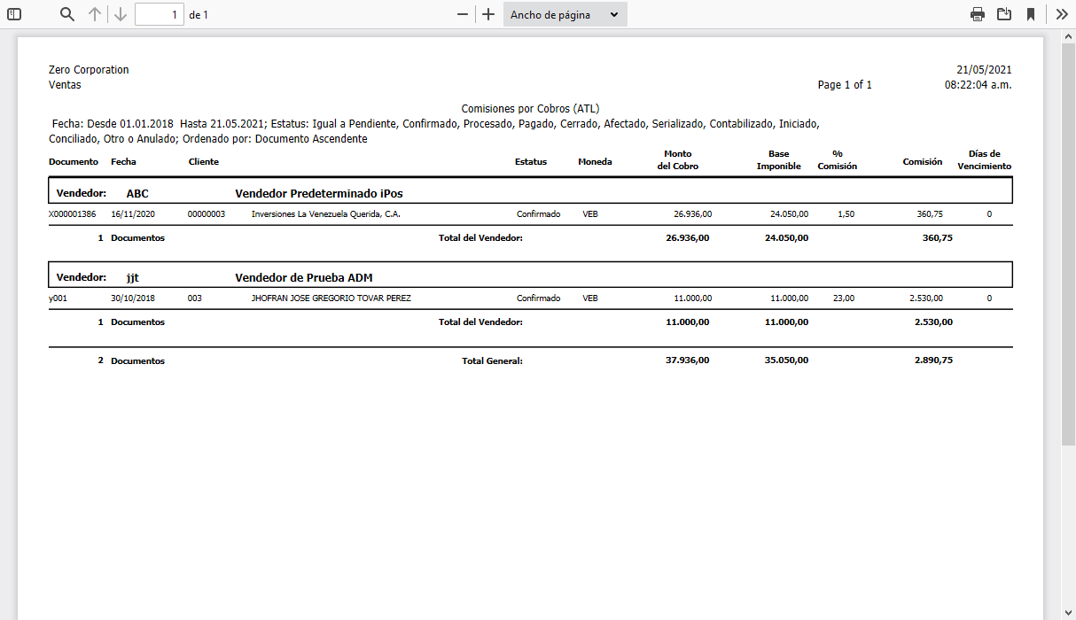
Task: Download the PDF document
Action: tap(1006, 14)
